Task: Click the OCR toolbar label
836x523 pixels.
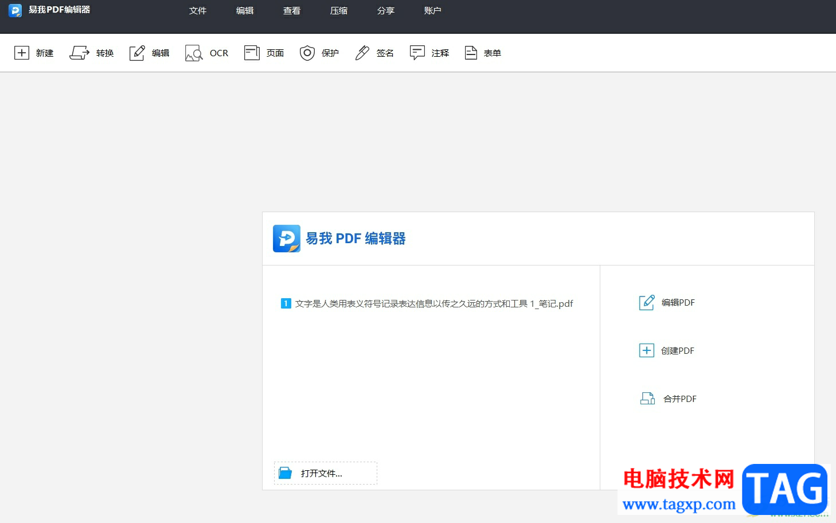Action: pos(219,53)
